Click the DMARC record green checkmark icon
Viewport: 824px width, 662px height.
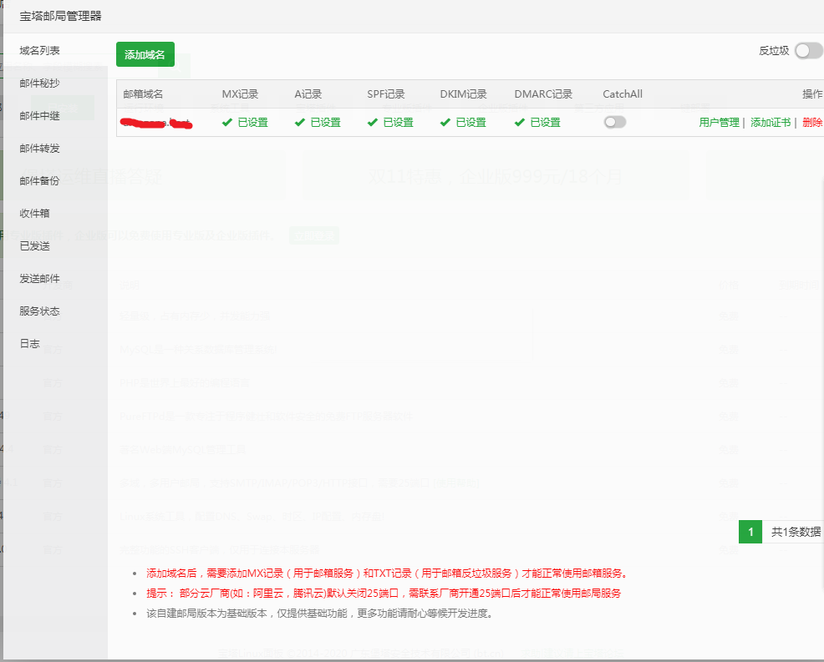(520, 123)
